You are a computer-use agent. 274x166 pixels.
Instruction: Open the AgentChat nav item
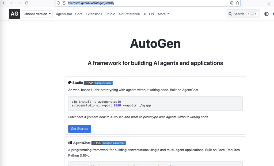coord(64,14)
